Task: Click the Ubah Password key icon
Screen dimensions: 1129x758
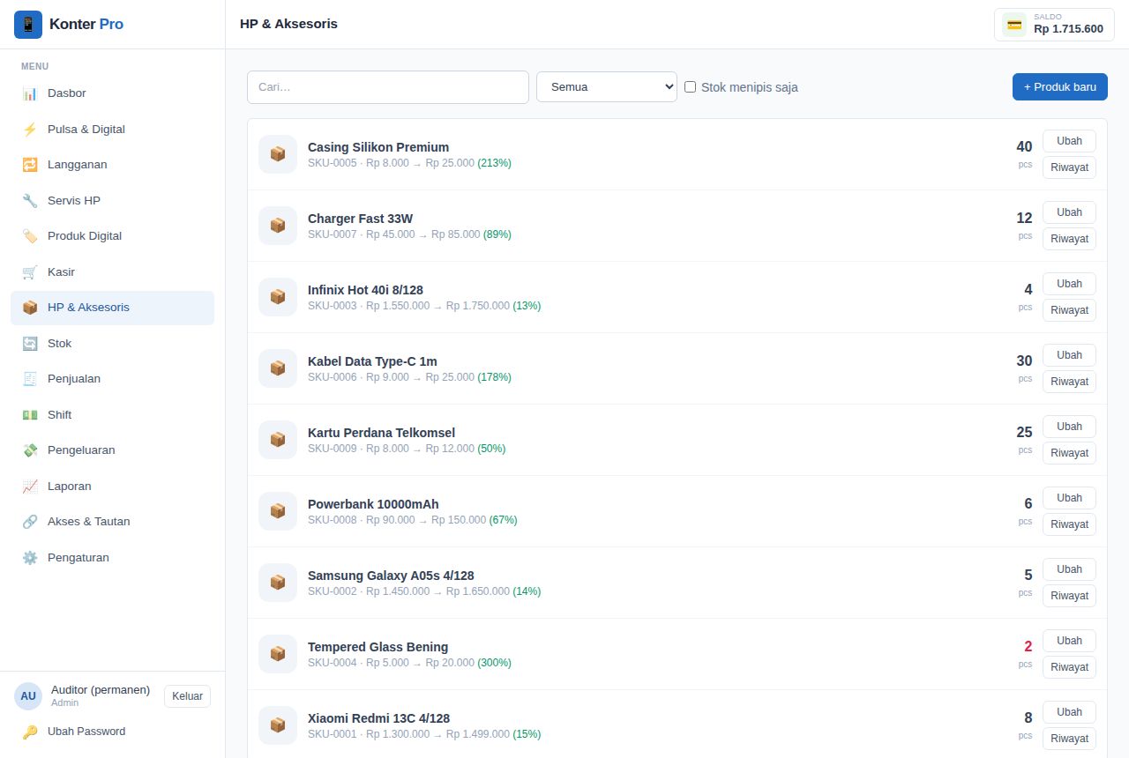Action: [30, 732]
